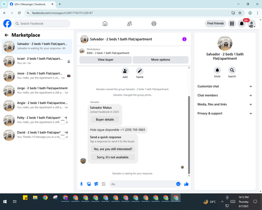The height and width of the screenshot is (210, 262).
Task: Open options menu for David conversation
Action: (x=63, y=135)
